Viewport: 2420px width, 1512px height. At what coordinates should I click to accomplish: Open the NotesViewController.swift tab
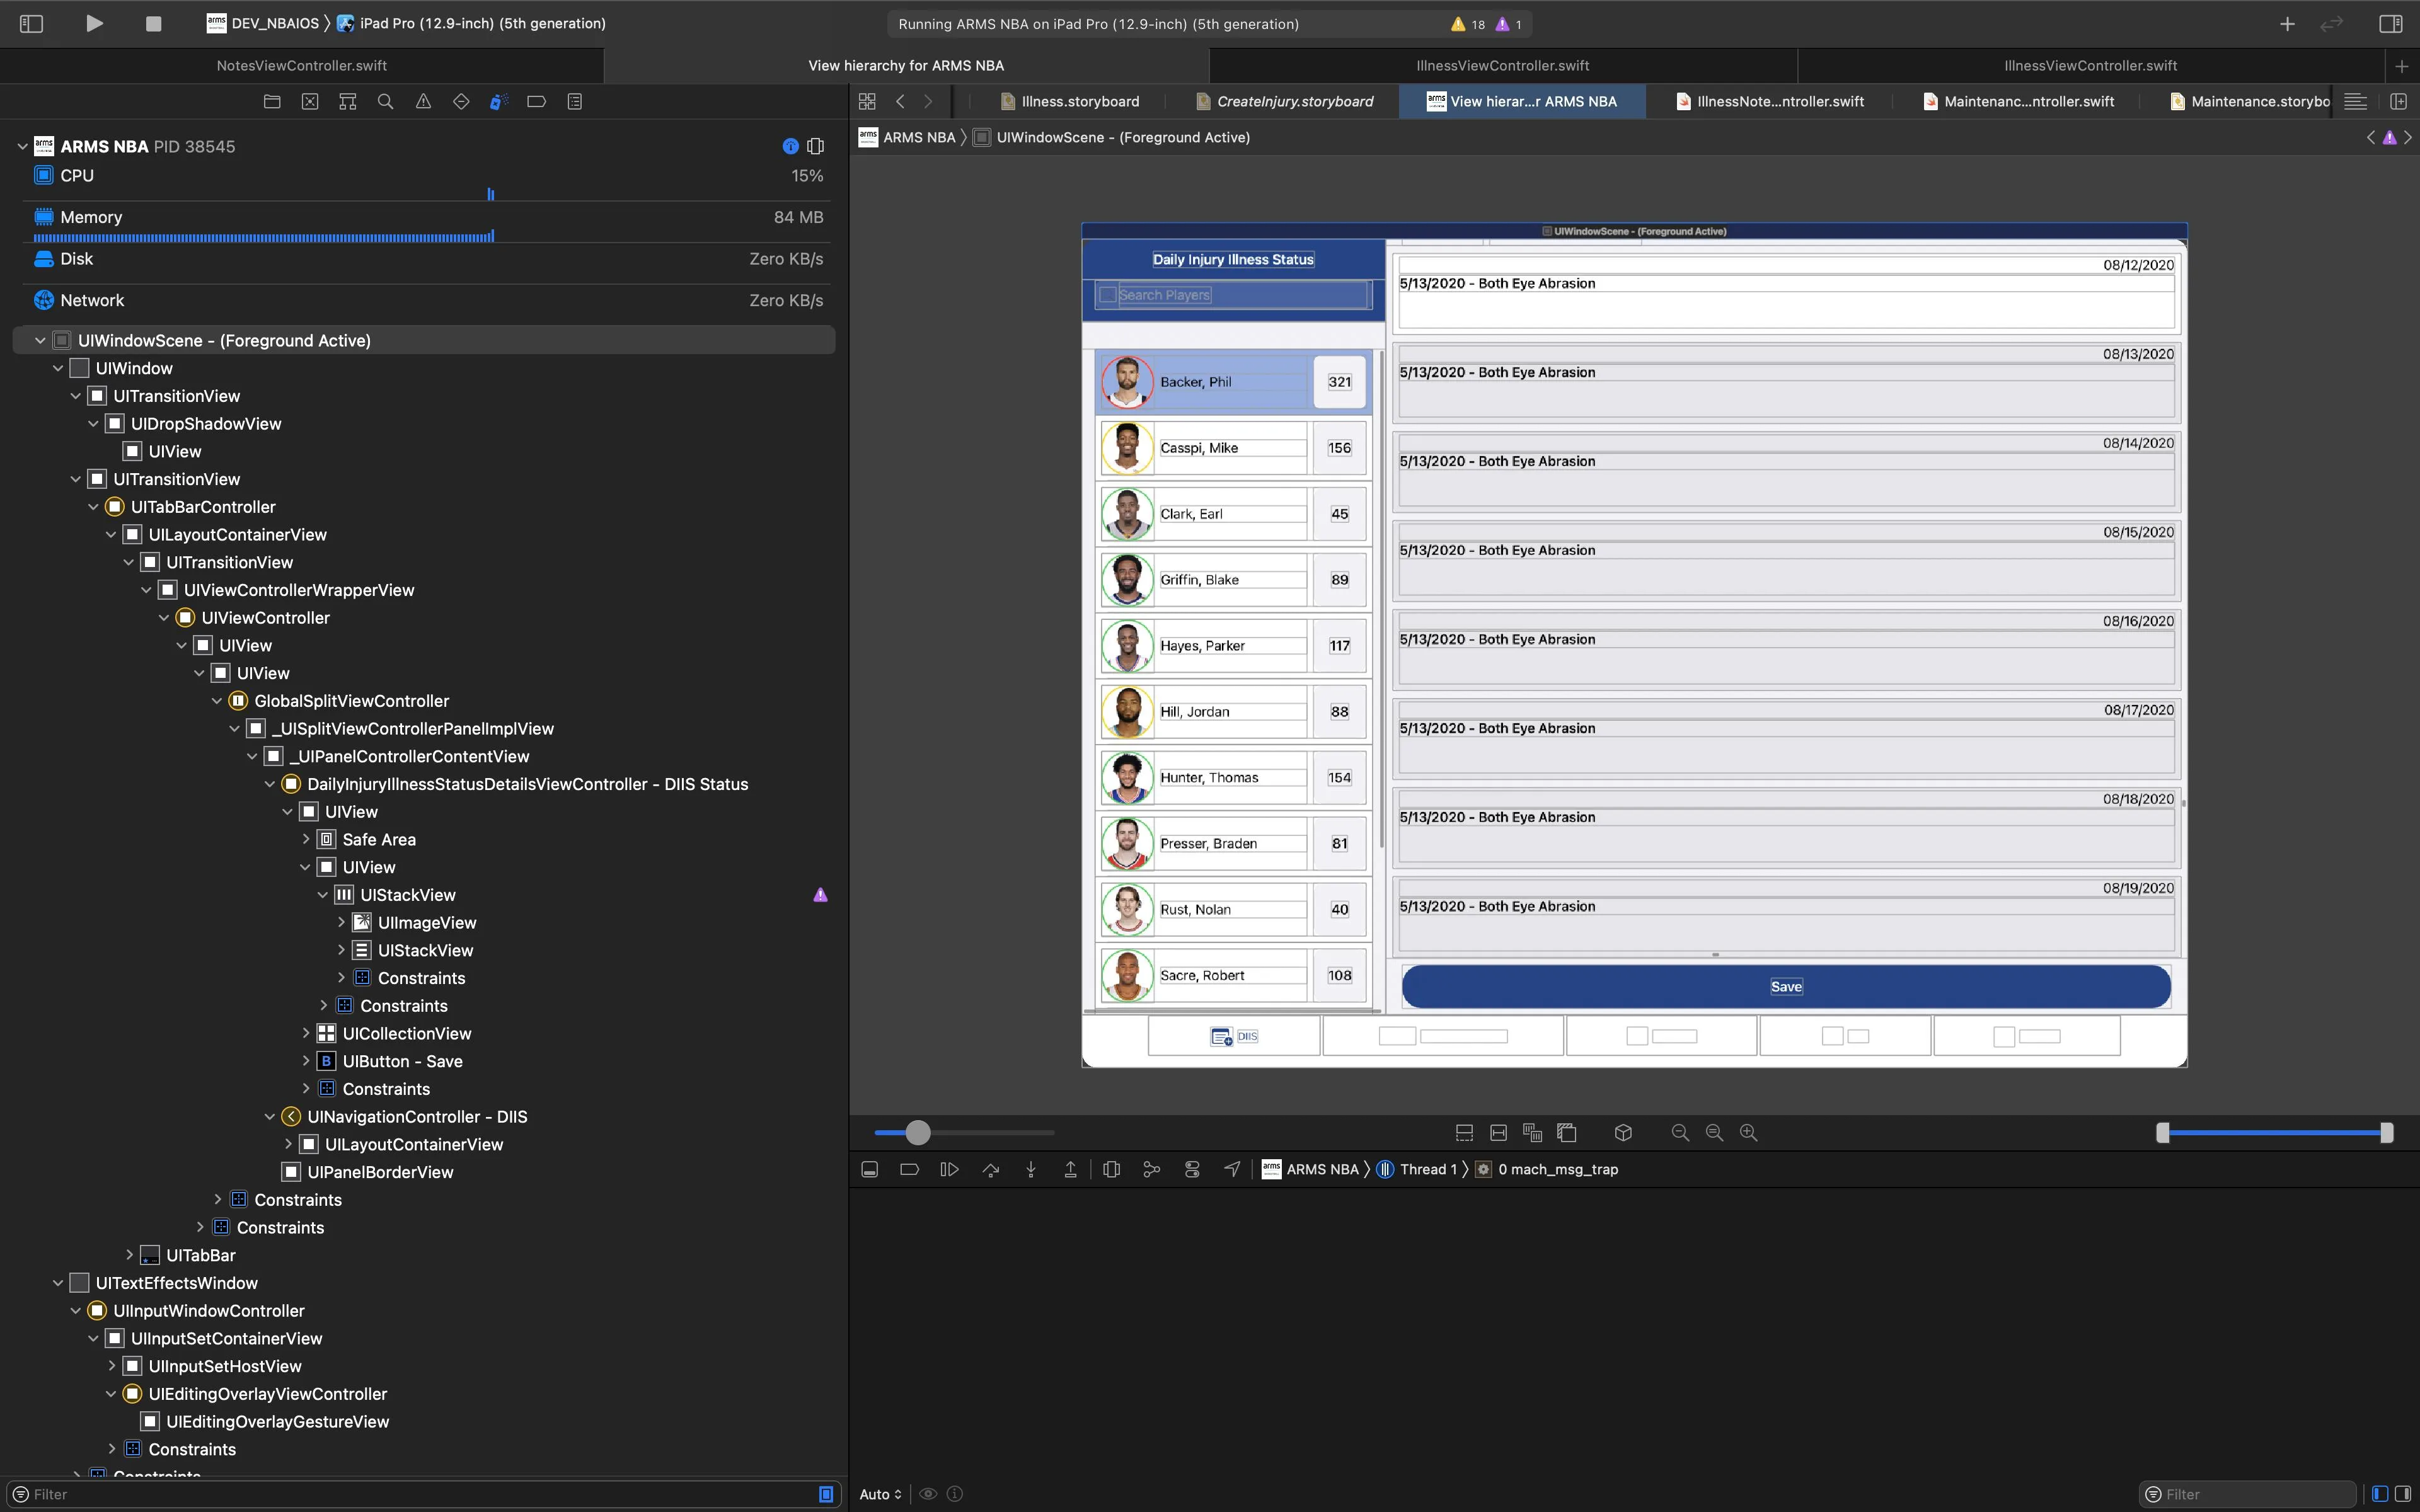[x=301, y=65]
